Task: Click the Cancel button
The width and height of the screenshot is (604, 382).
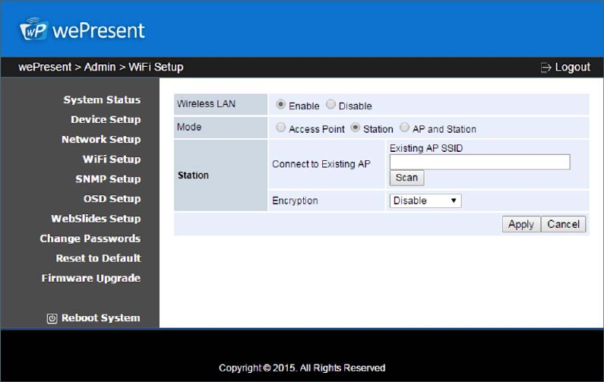Action: [x=563, y=224]
